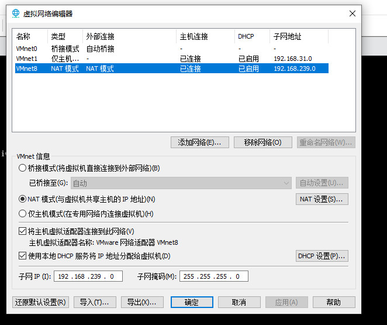Click 添加网络(E)... button

coord(200,142)
